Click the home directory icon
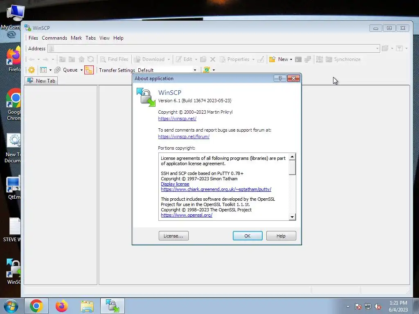The image size is (419, 314). pyautogui.click(x=81, y=59)
